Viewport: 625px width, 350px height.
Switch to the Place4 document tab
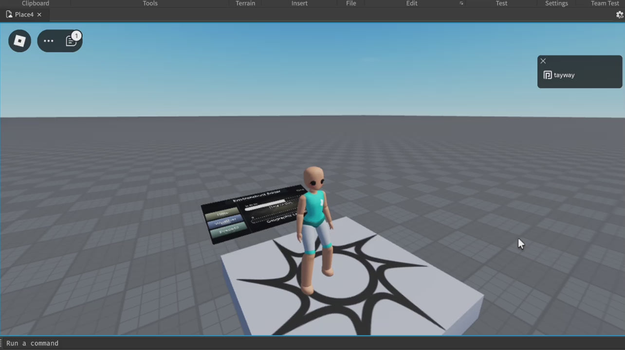tap(24, 15)
